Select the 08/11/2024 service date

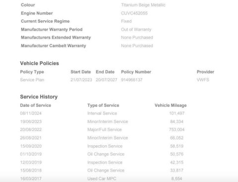(x=31, y=114)
